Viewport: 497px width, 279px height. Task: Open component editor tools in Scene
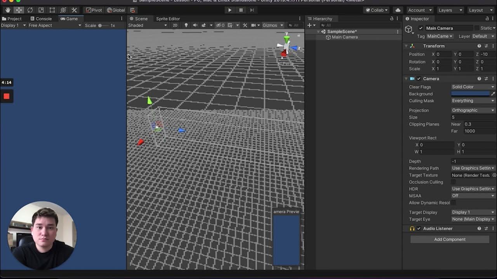[245, 25]
